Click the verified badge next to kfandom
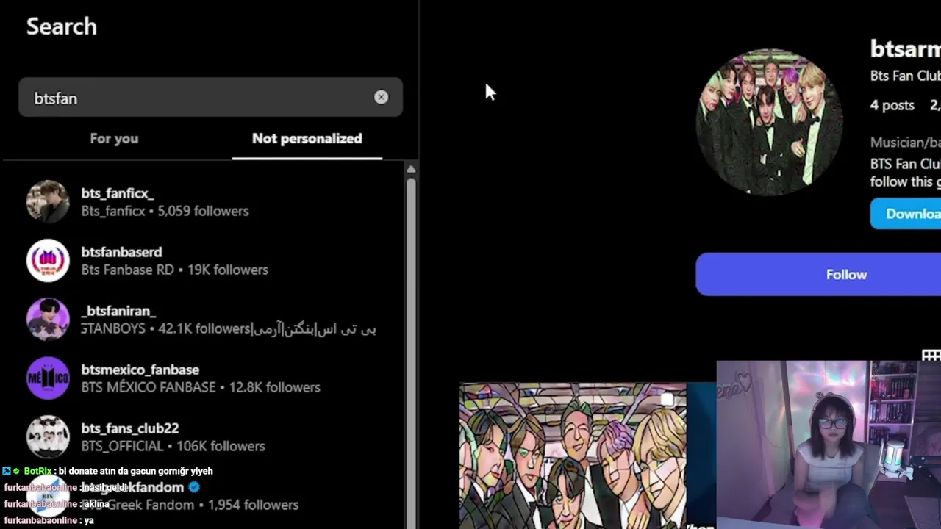The height and width of the screenshot is (529, 941). [194, 487]
